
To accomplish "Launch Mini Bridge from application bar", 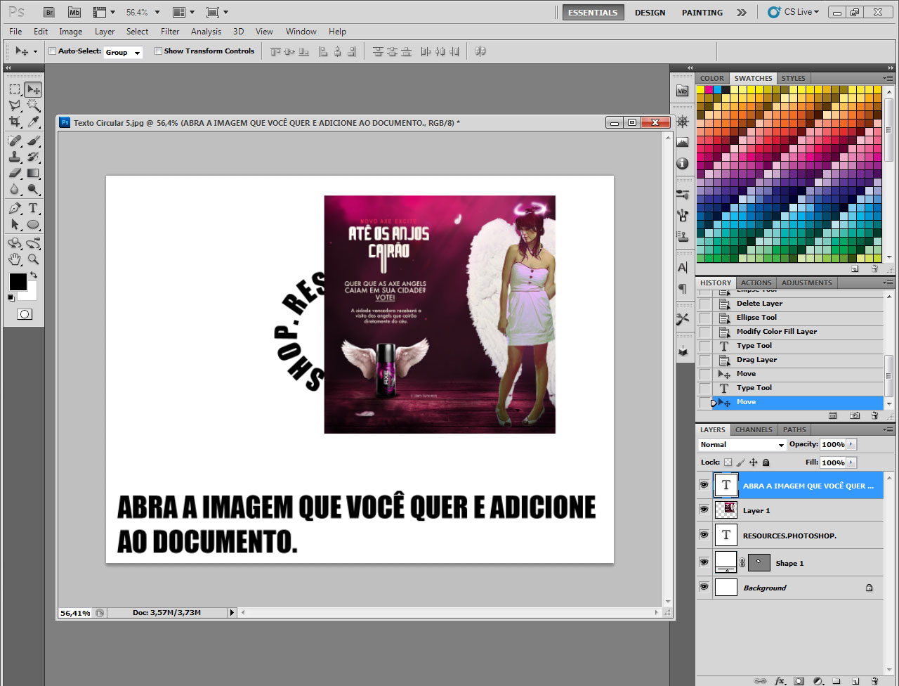I will click(x=74, y=12).
